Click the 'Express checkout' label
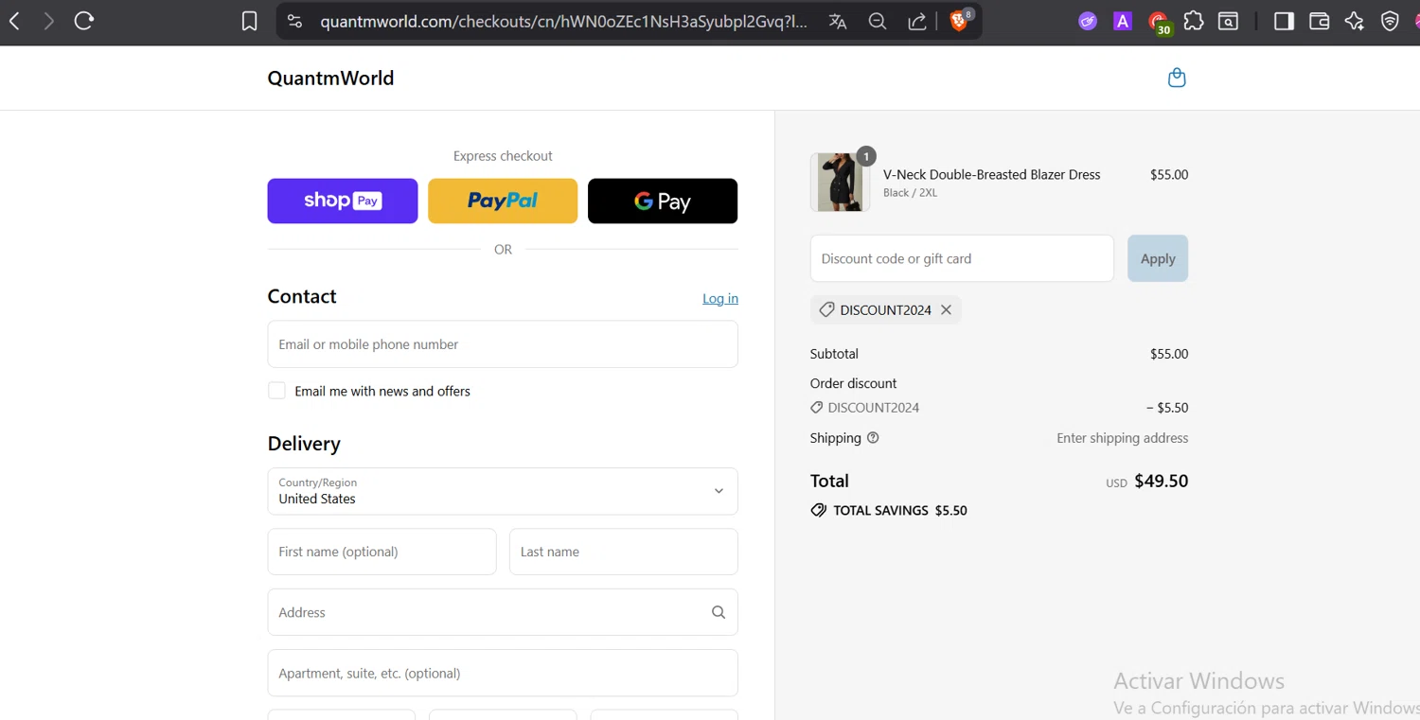The width and height of the screenshot is (1420, 720). 503,156
